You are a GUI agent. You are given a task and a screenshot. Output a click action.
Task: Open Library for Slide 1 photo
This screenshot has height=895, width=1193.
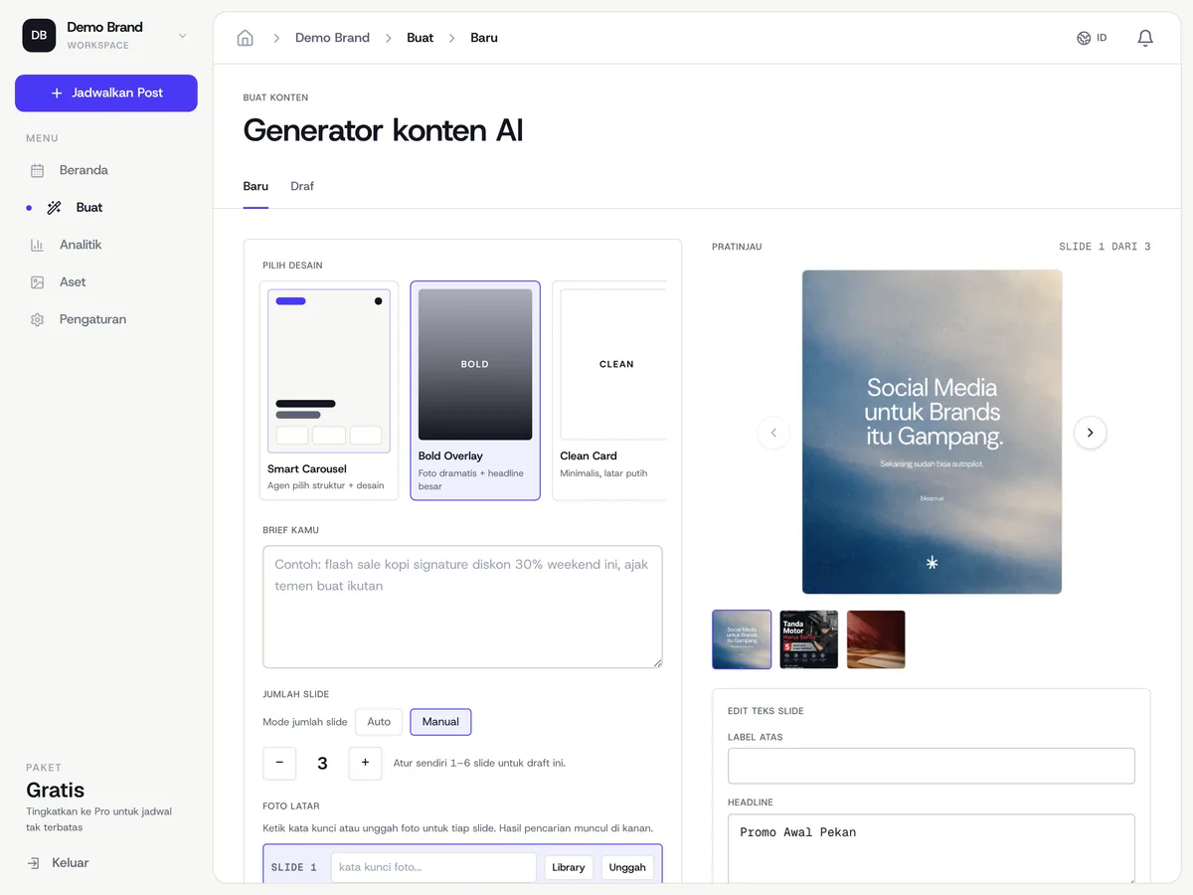click(569, 867)
